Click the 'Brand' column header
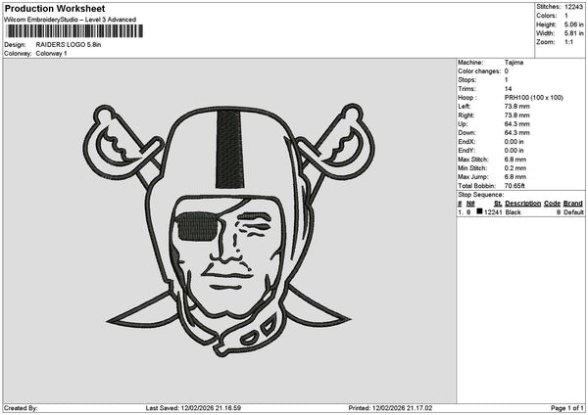 (x=573, y=204)
